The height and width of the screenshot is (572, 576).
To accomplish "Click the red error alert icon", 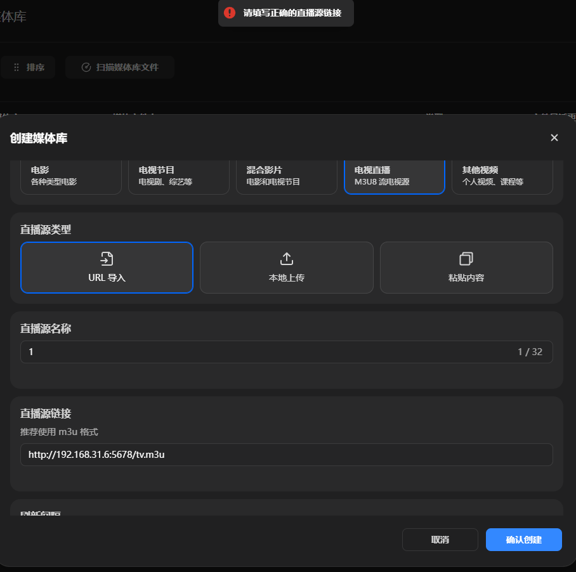I will [x=230, y=13].
